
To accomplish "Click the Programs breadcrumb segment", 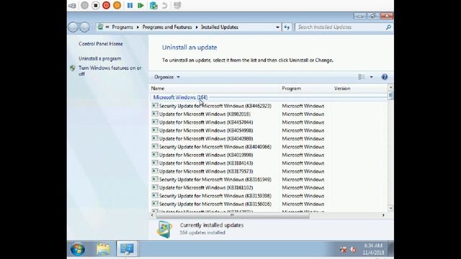I will (122, 27).
